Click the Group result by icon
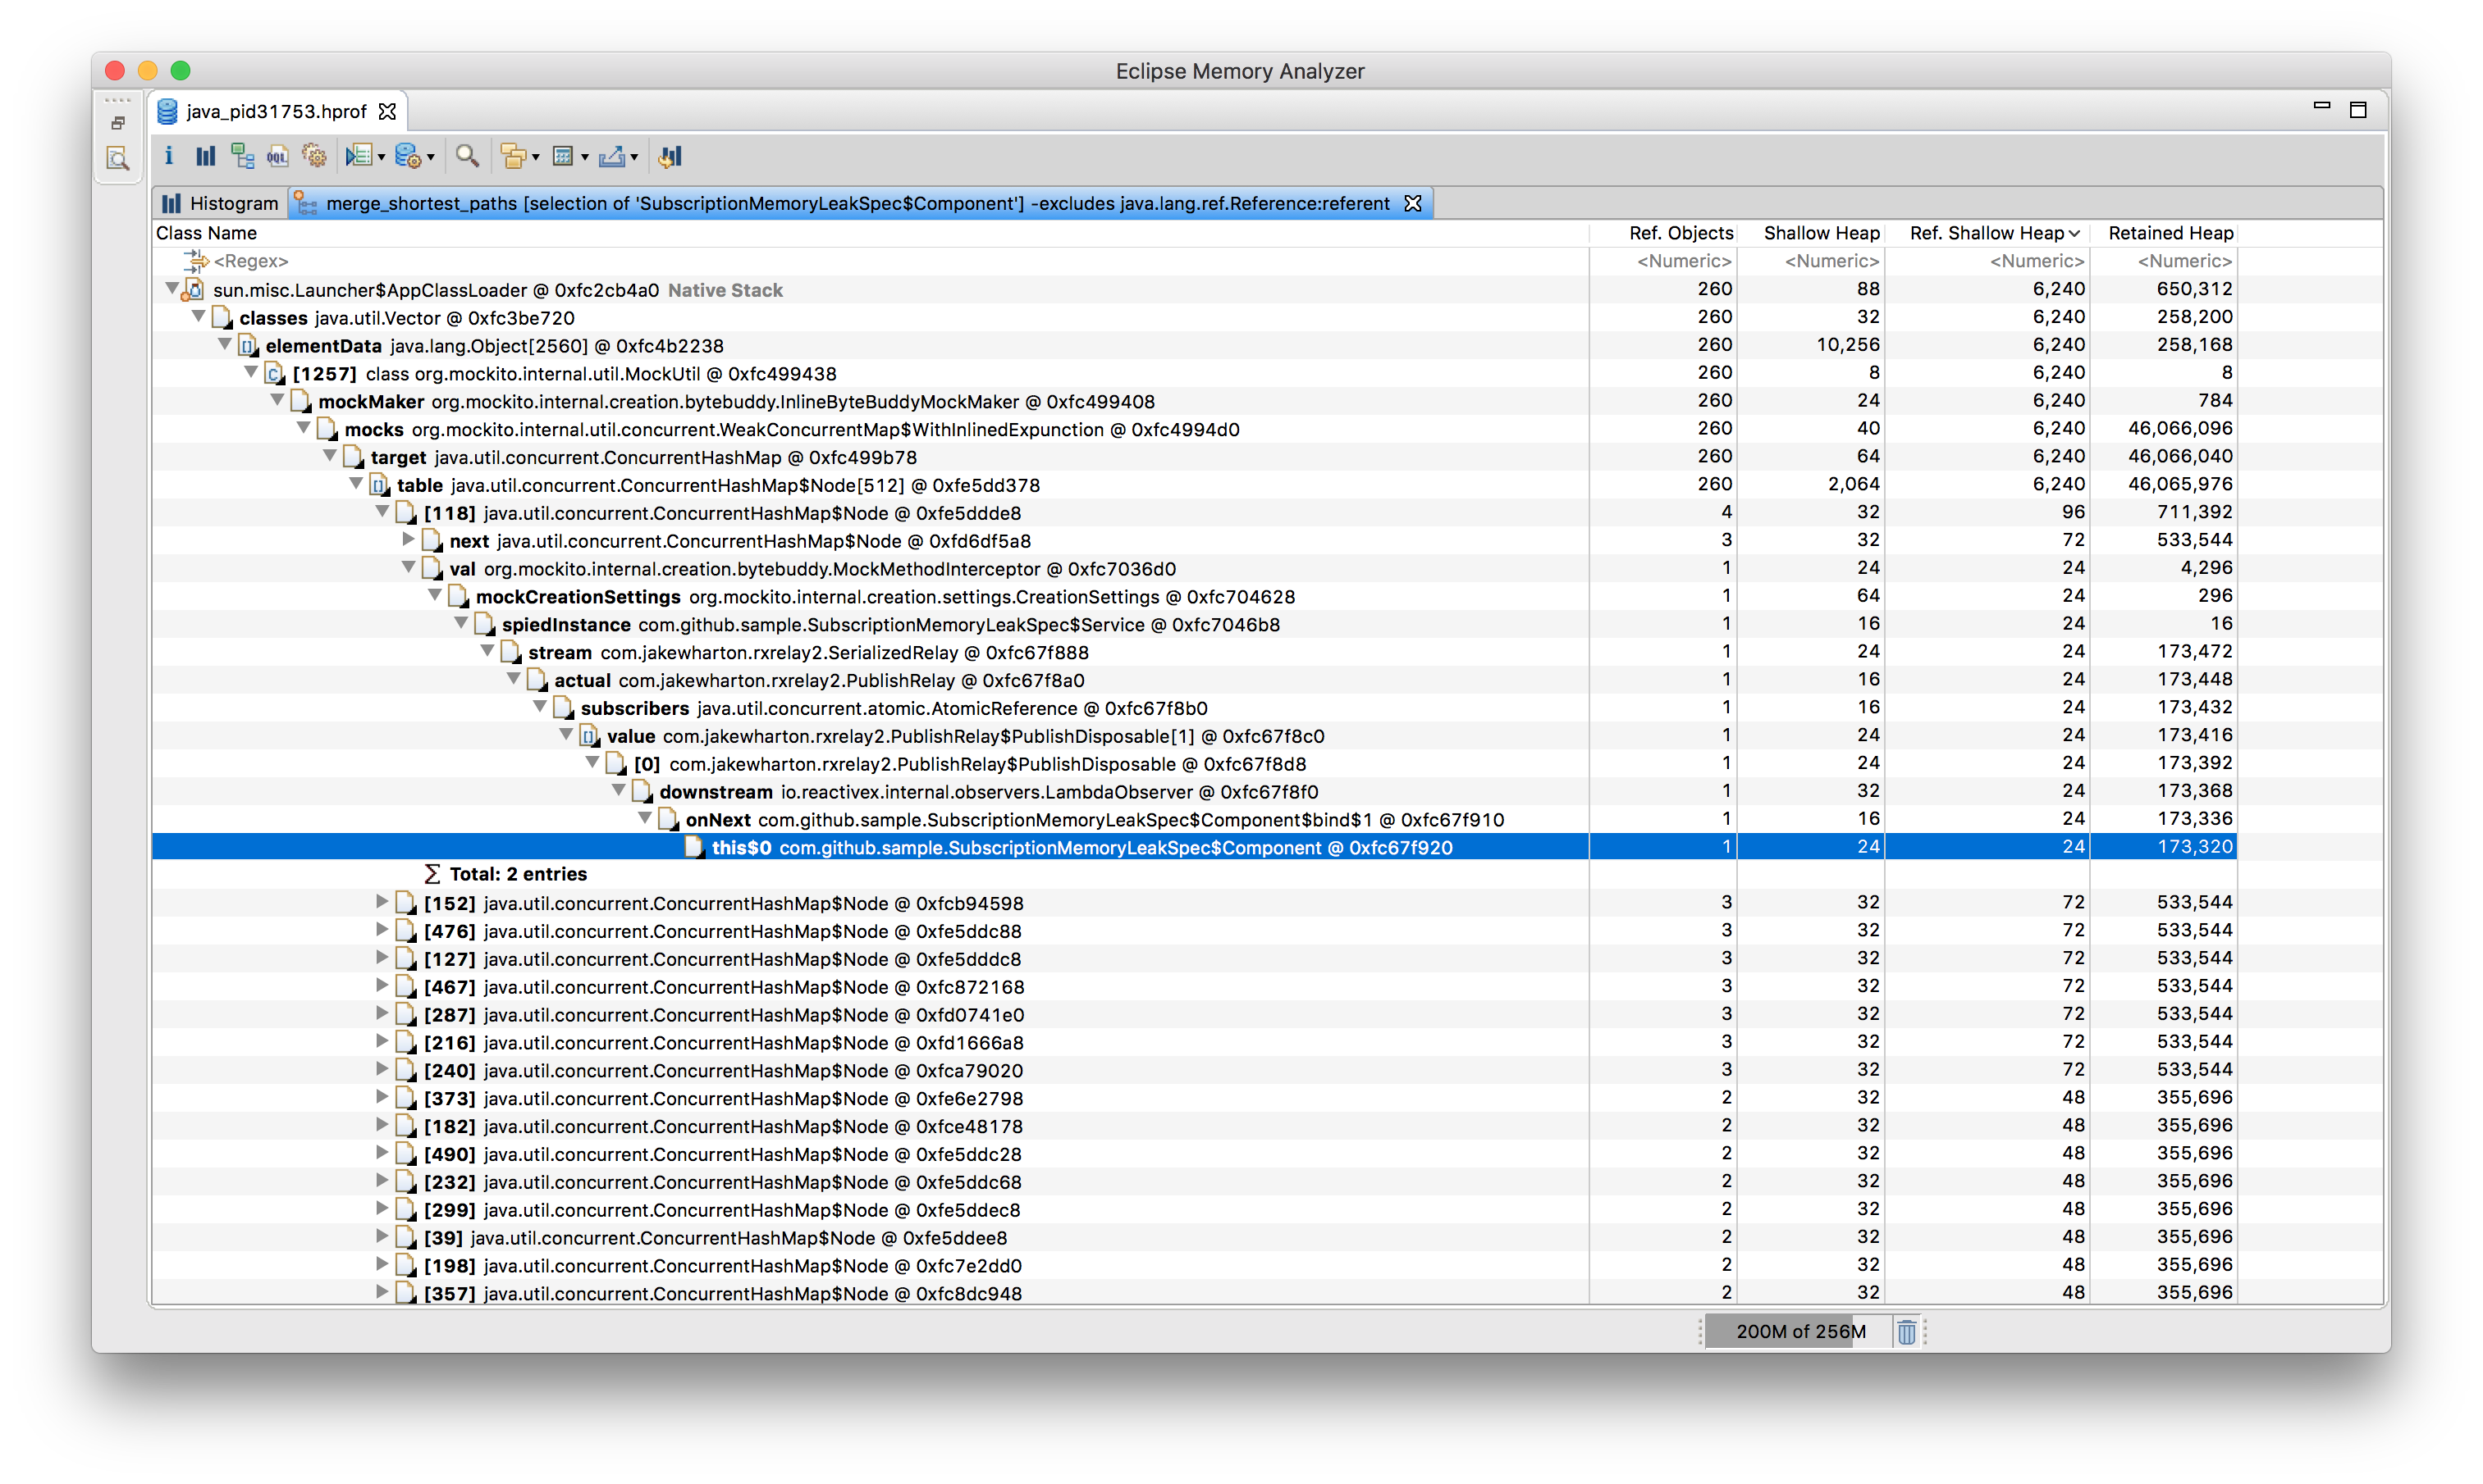 pyautogui.click(x=512, y=156)
